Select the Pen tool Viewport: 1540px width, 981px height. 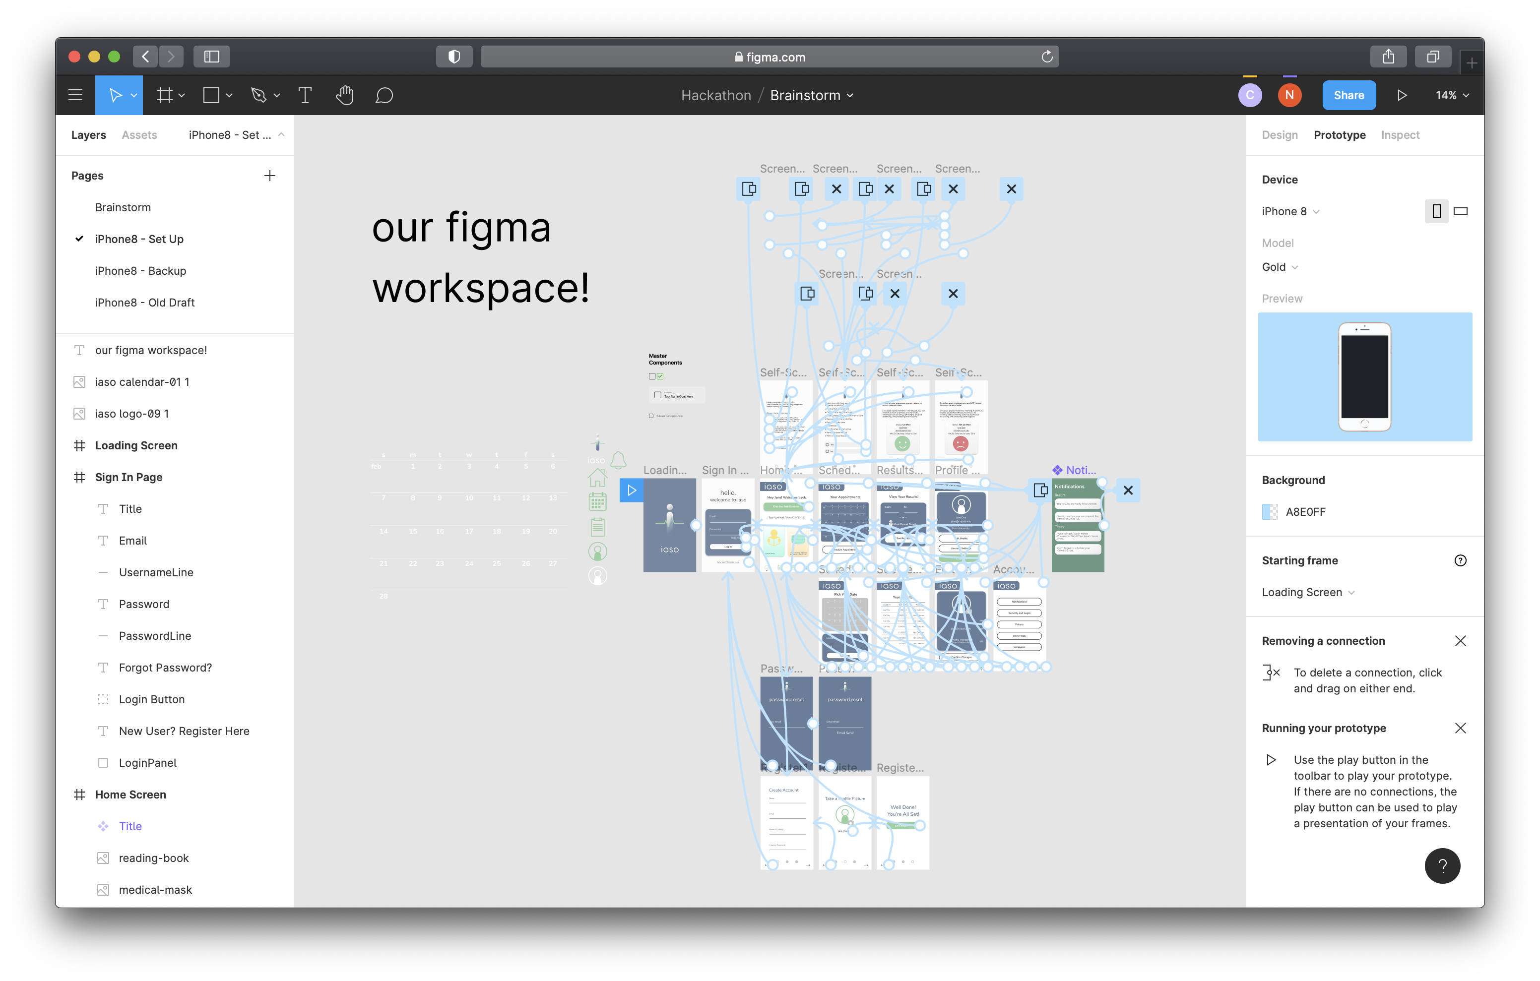point(258,95)
